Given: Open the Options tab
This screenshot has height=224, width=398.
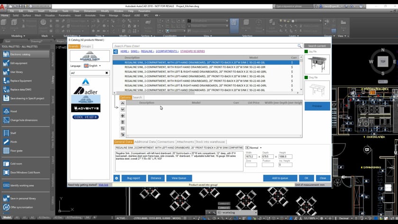Looking at the screenshot, I should coord(125,98).
